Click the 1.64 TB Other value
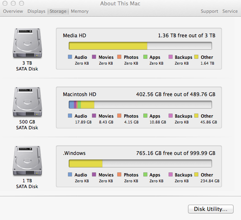The image size is (241, 220). click(207, 63)
